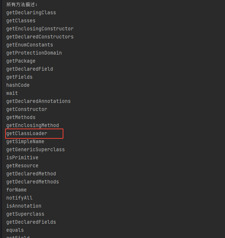Screen dimensions: 225x238
Task: Click the forName method name
Action: 16,190
